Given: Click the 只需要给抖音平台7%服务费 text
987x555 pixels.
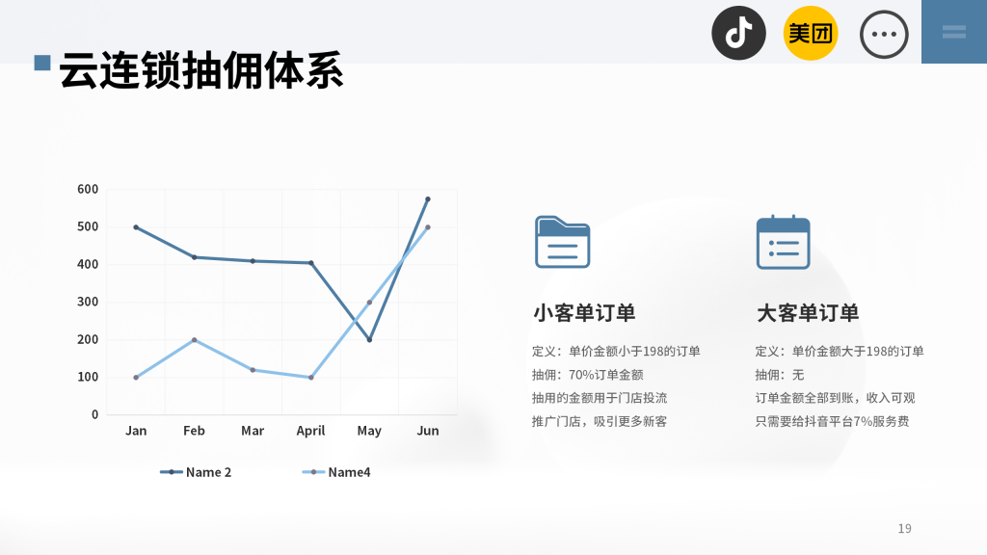Looking at the screenshot, I should click(834, 420).
